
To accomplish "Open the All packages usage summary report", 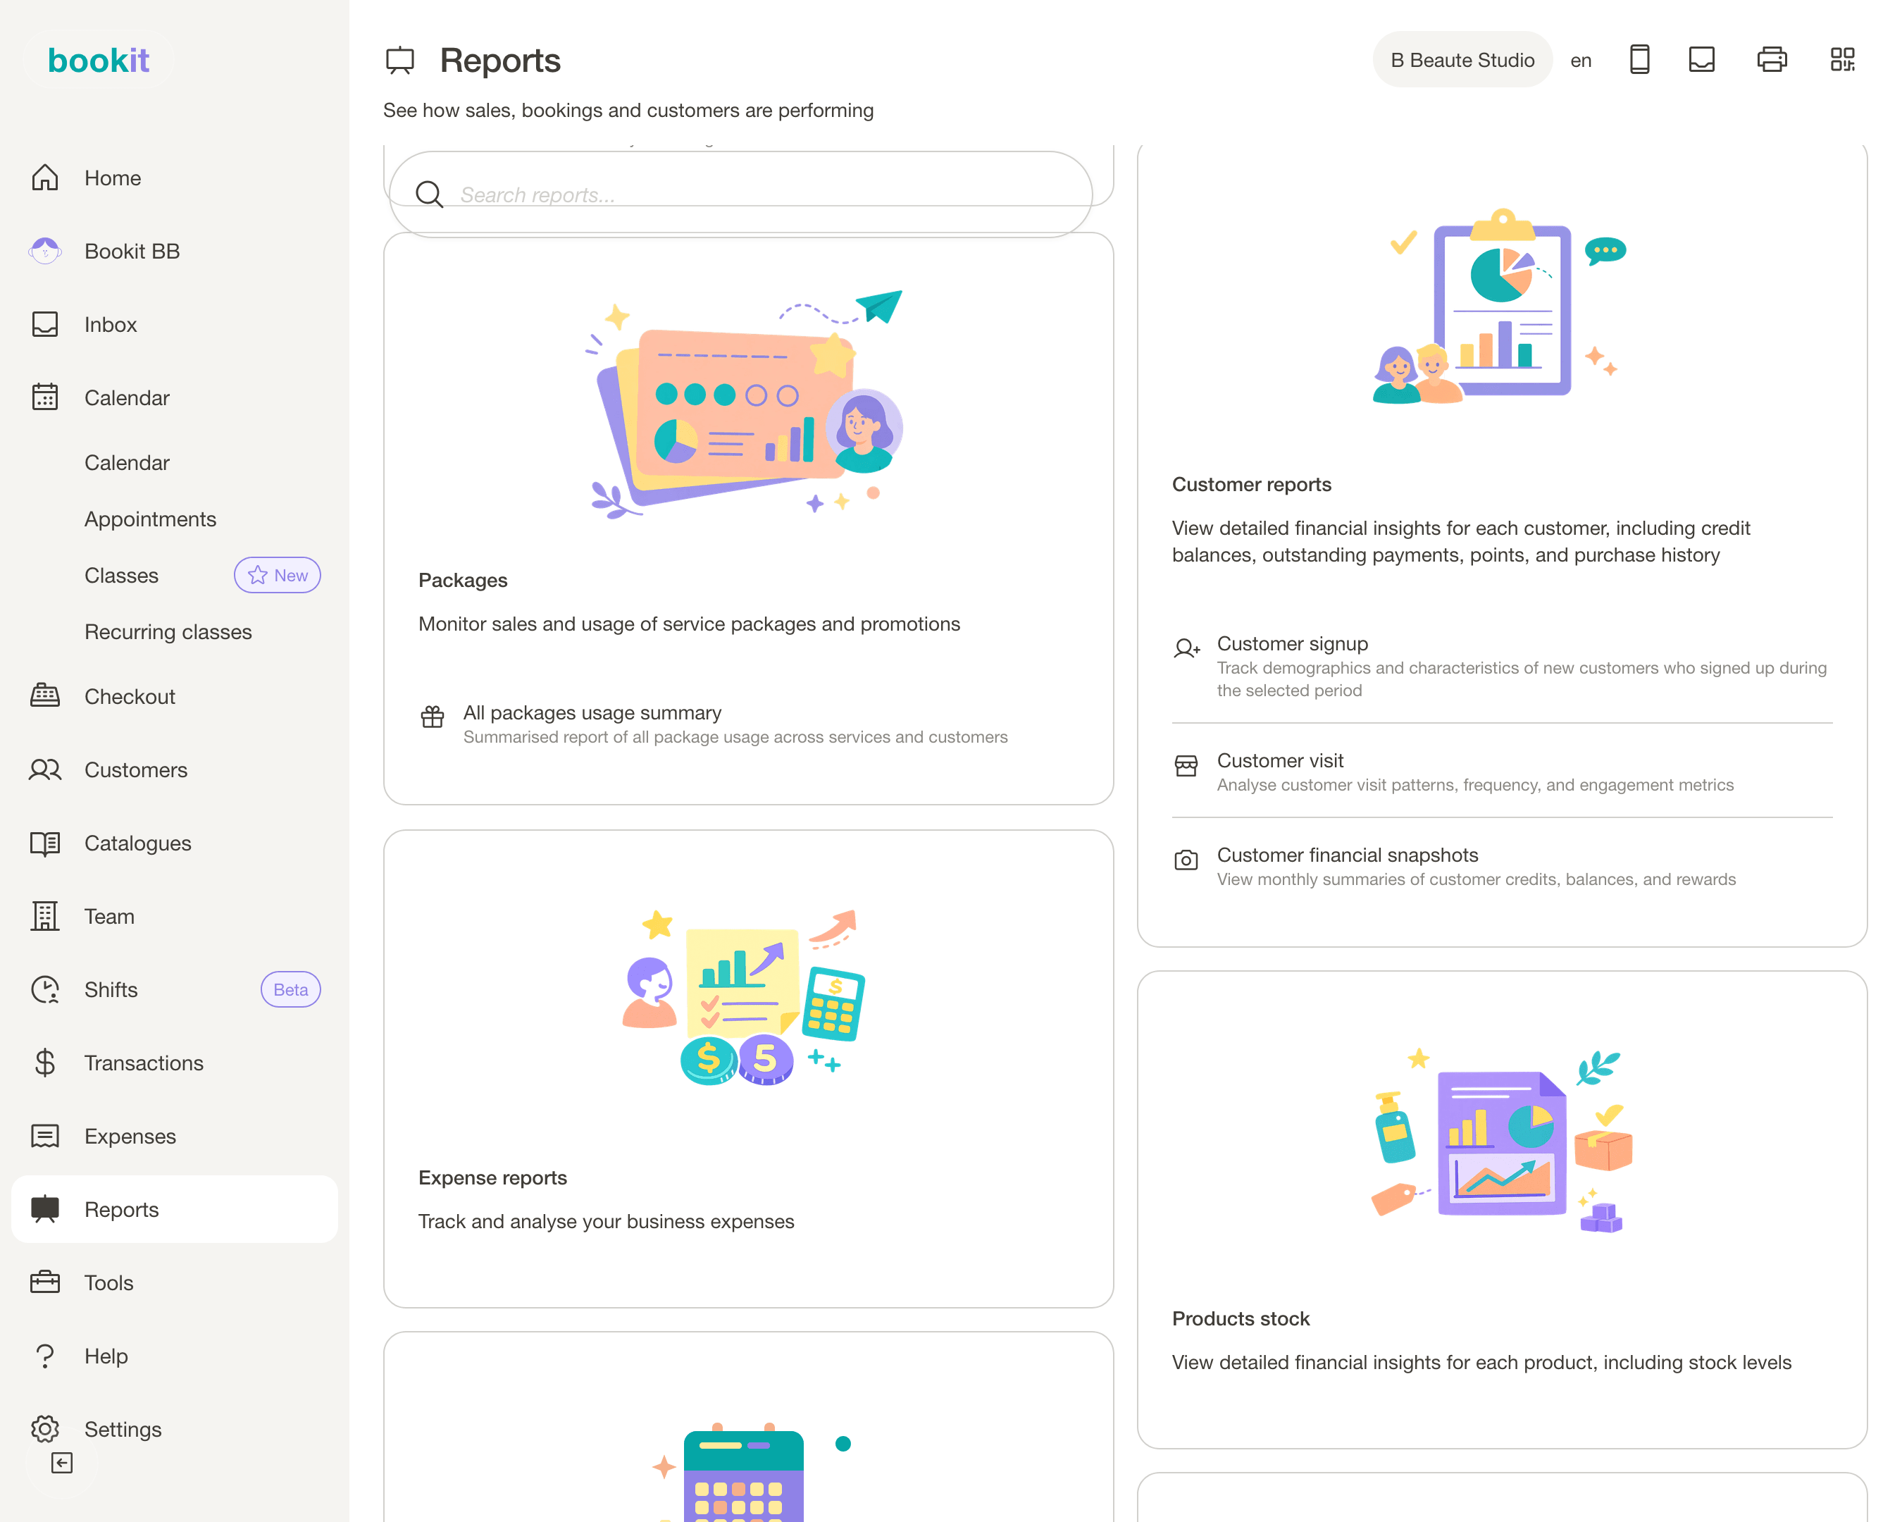I will [x=748, y=724].
